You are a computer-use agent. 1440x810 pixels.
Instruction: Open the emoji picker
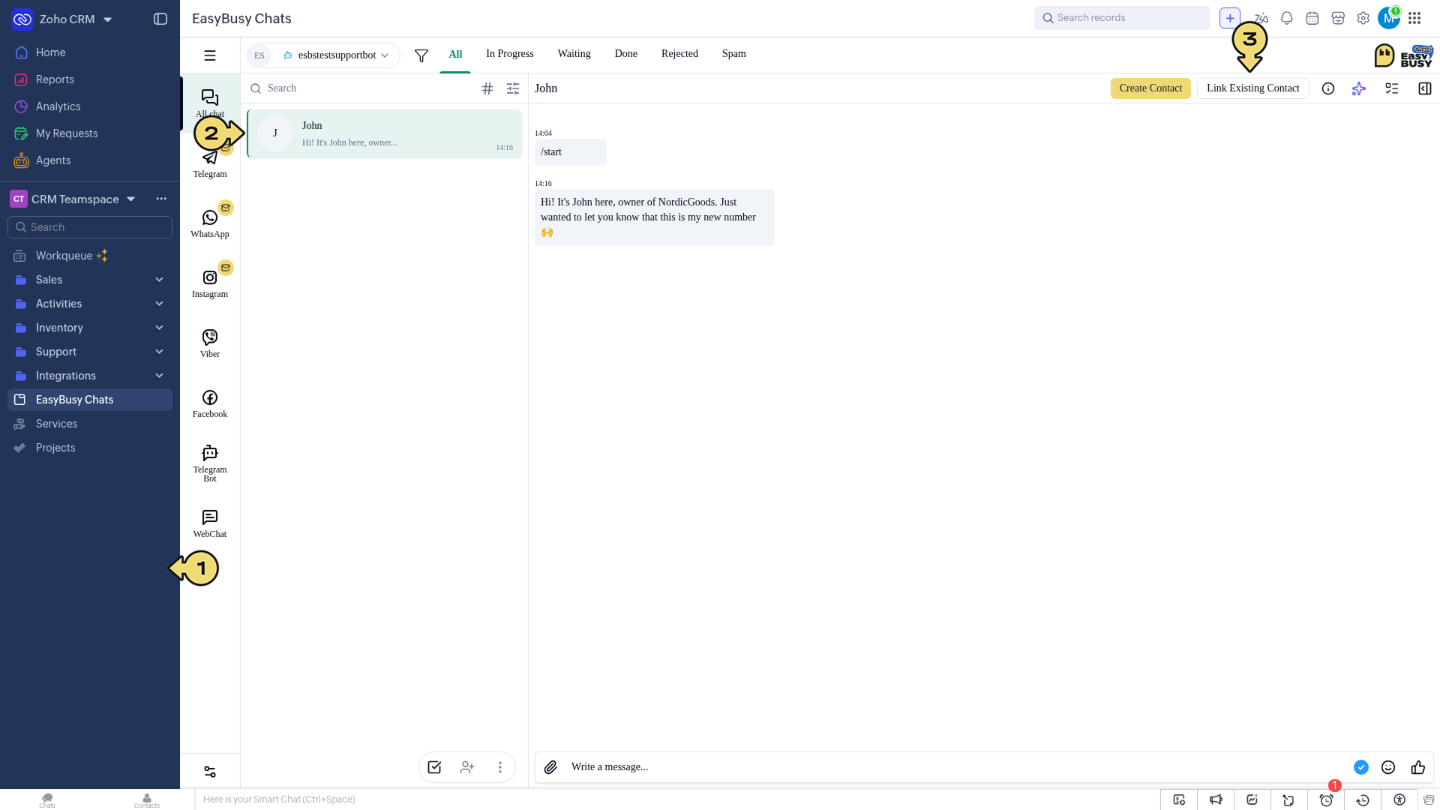point(1388,767)
